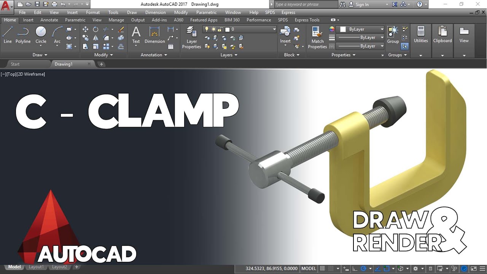Choose the Mirror tool
This screenshot has height=274, width=487.
point(95,38)
